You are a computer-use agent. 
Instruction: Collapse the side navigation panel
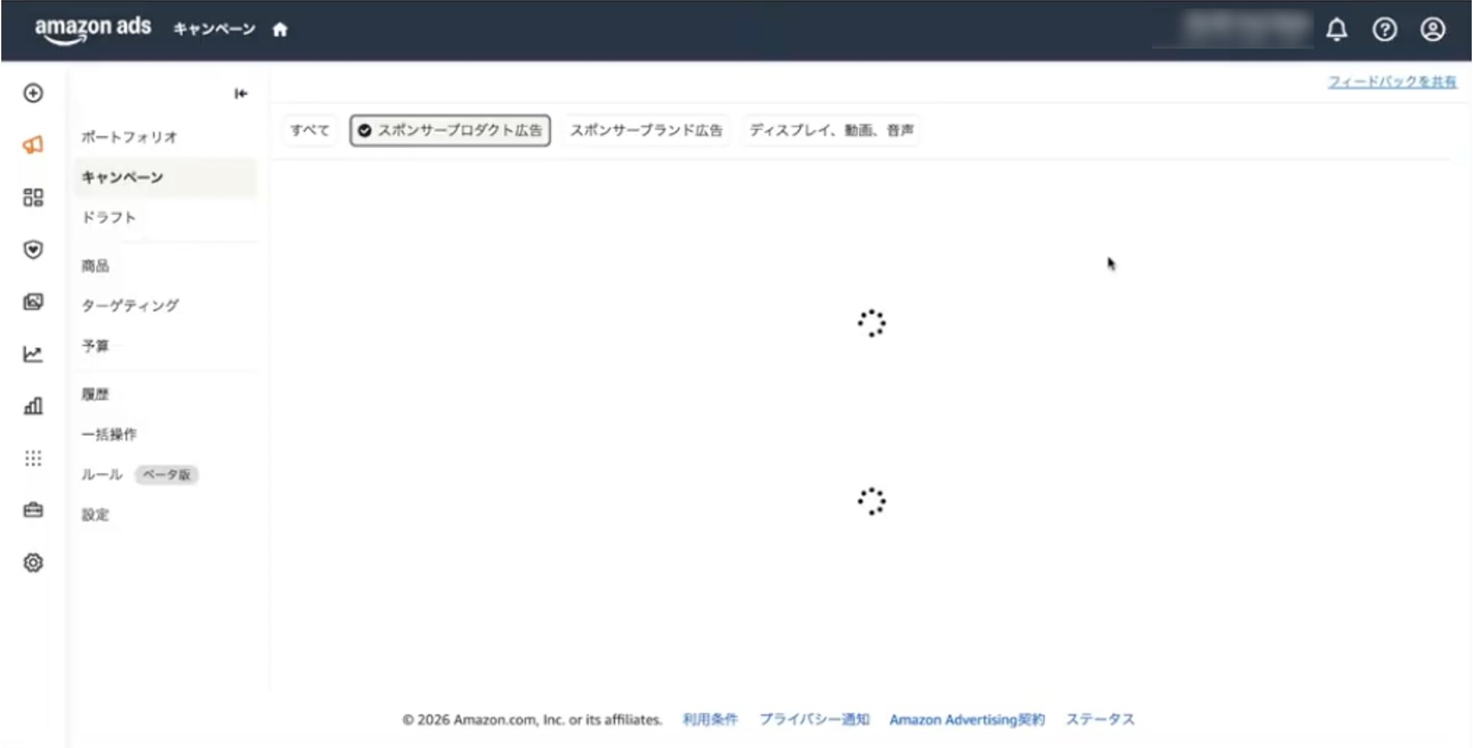point(240,94)
